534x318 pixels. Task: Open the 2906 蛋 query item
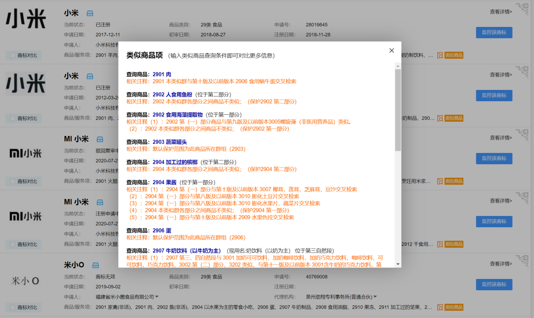(x=162, y=231)
